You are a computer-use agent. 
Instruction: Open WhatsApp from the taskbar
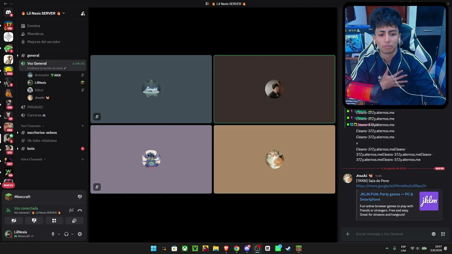point(278,248)
